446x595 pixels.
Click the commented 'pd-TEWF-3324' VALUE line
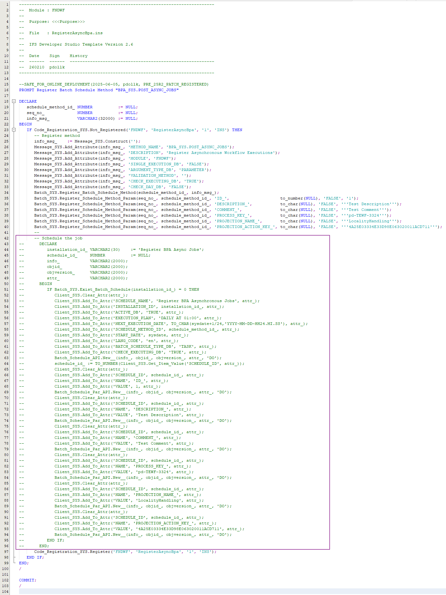(124, 472)
